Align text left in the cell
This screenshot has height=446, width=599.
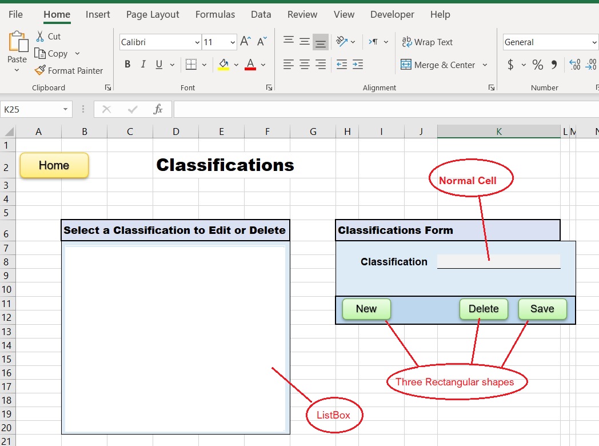pos(289,64)
